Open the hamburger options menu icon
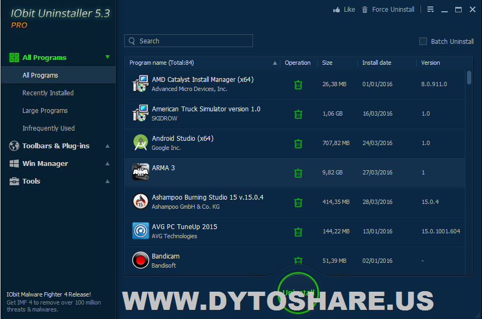The height and width of the screenshot is (319, 482). 430,10
